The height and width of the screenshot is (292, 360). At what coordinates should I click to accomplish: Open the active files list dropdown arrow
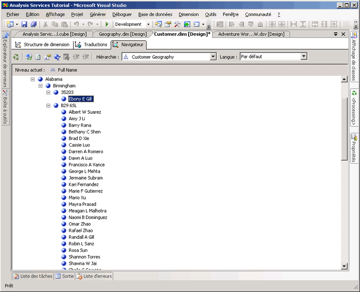click(335, 34)
